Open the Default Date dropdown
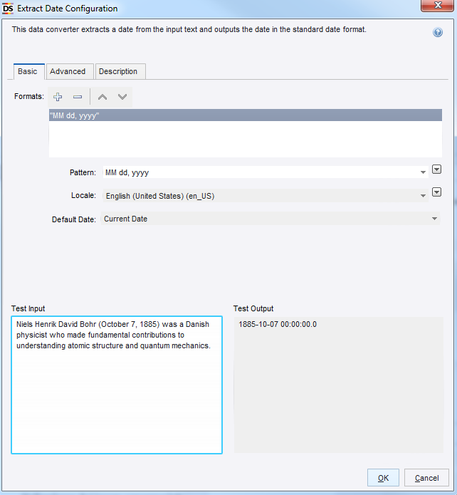 pos(270,219)
